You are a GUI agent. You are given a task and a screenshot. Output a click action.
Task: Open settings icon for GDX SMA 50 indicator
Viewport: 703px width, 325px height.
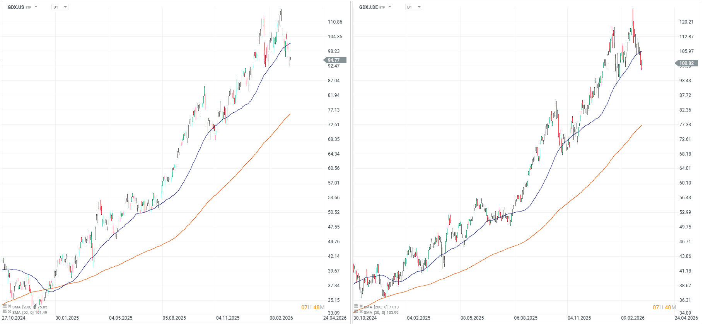tap(5, 311)
